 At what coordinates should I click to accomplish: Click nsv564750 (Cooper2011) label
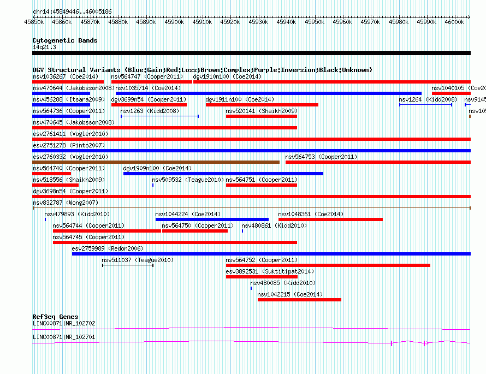point(198,225)
